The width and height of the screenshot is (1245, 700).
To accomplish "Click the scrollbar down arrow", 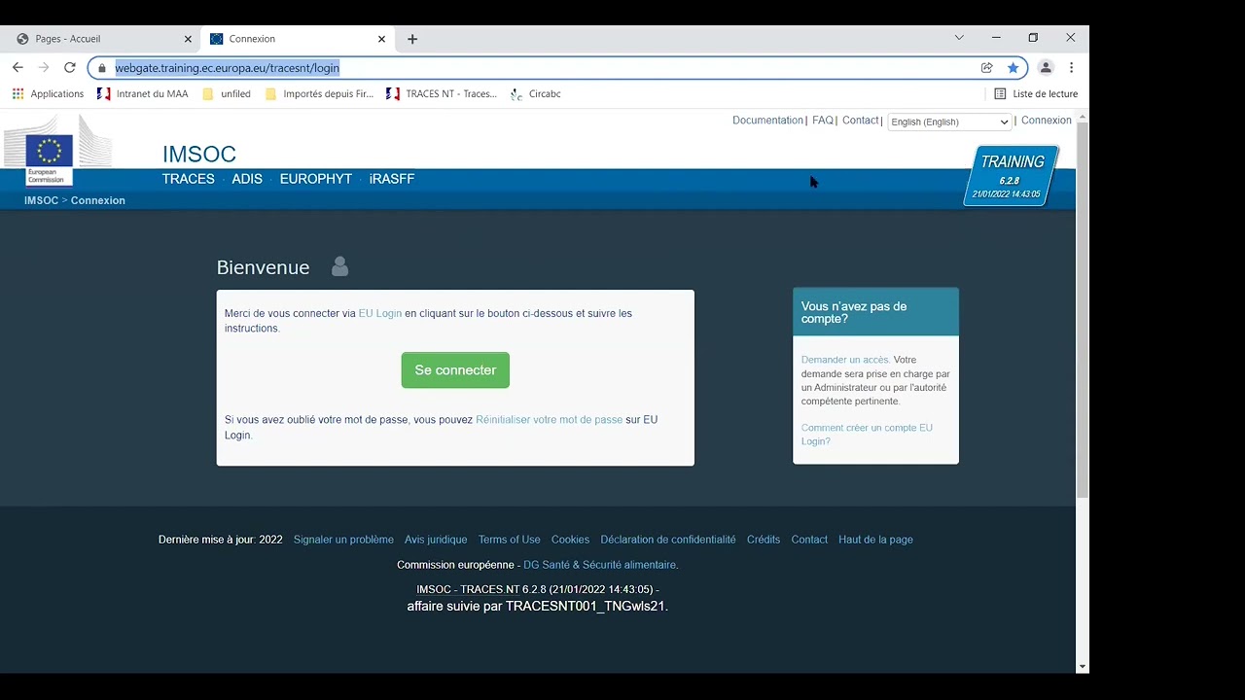I will (1083, 667).
